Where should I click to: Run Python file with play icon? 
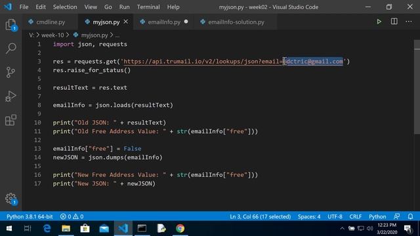click(379, 22)
